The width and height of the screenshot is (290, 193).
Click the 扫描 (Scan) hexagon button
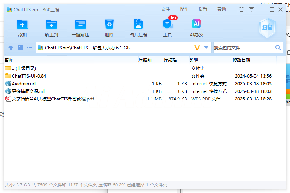pyautogui.click(x=267, y=28)
